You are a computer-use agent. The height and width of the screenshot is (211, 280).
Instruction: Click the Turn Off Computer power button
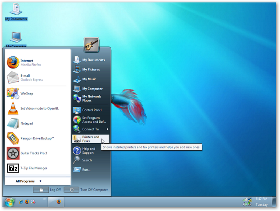pos(71,190)
